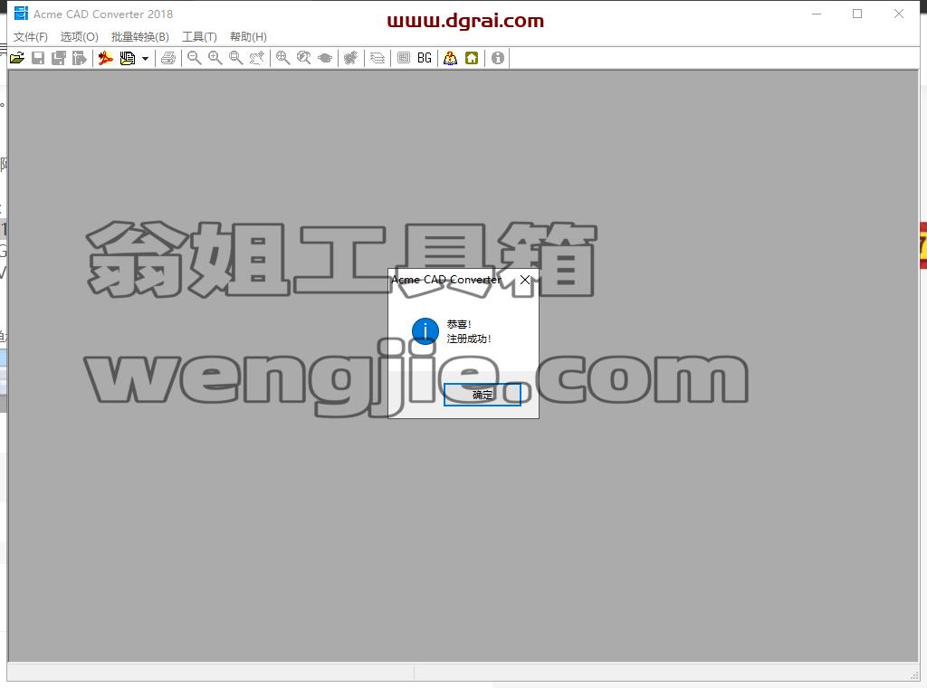Click the Acme CAD Converter 2018 app icon
The height and width of the screenshot is (688, 927).
pos(22,14)
